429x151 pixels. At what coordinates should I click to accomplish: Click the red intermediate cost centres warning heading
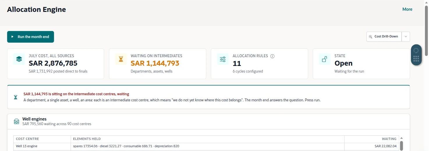tap(76, 94)
